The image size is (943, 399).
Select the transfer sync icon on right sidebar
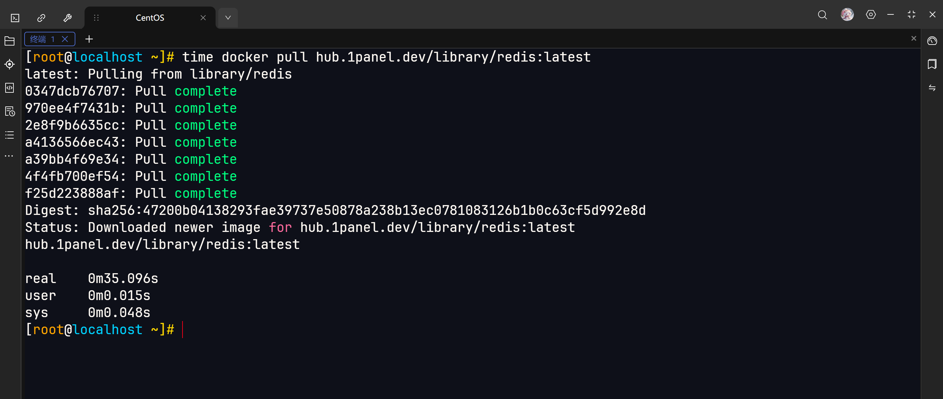(932, 88)
